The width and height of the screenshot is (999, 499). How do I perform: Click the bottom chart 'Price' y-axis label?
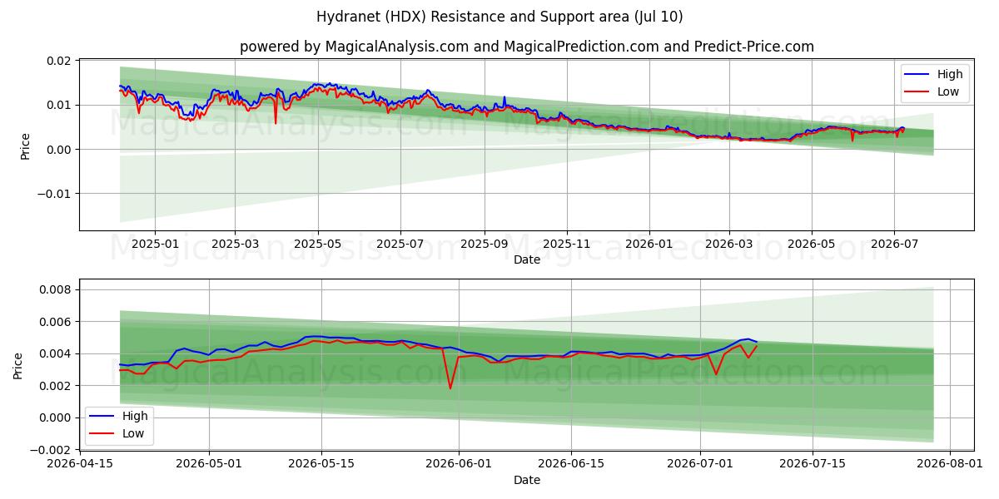point(18,365)
